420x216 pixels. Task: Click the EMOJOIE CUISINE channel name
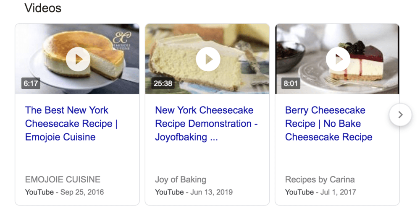[x=63, y=180]
